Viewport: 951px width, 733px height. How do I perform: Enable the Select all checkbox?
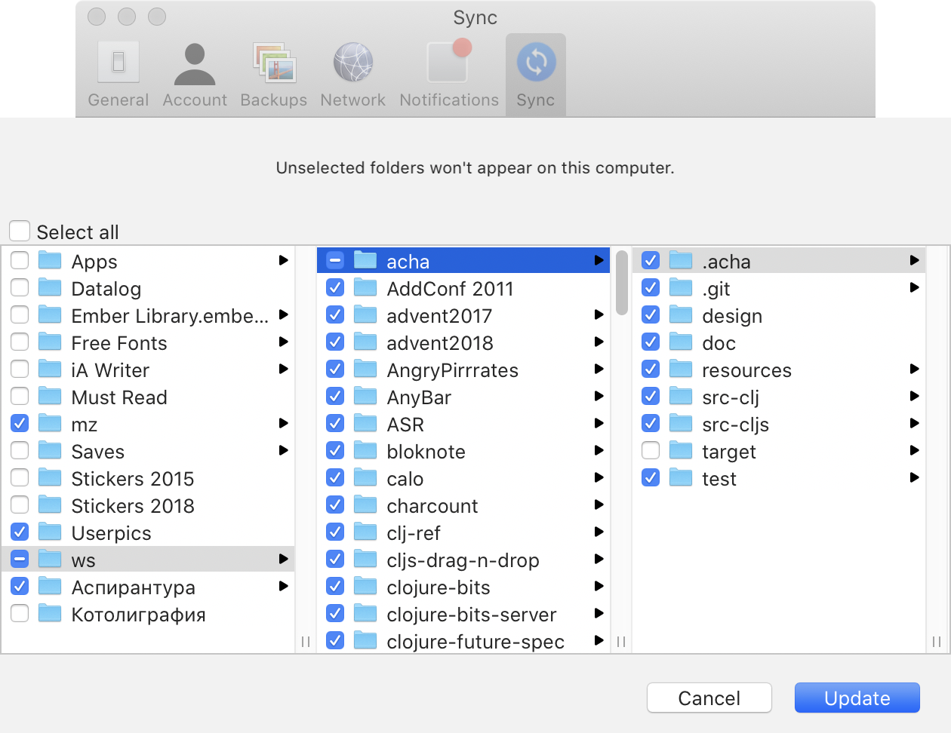tap(20, 231)
